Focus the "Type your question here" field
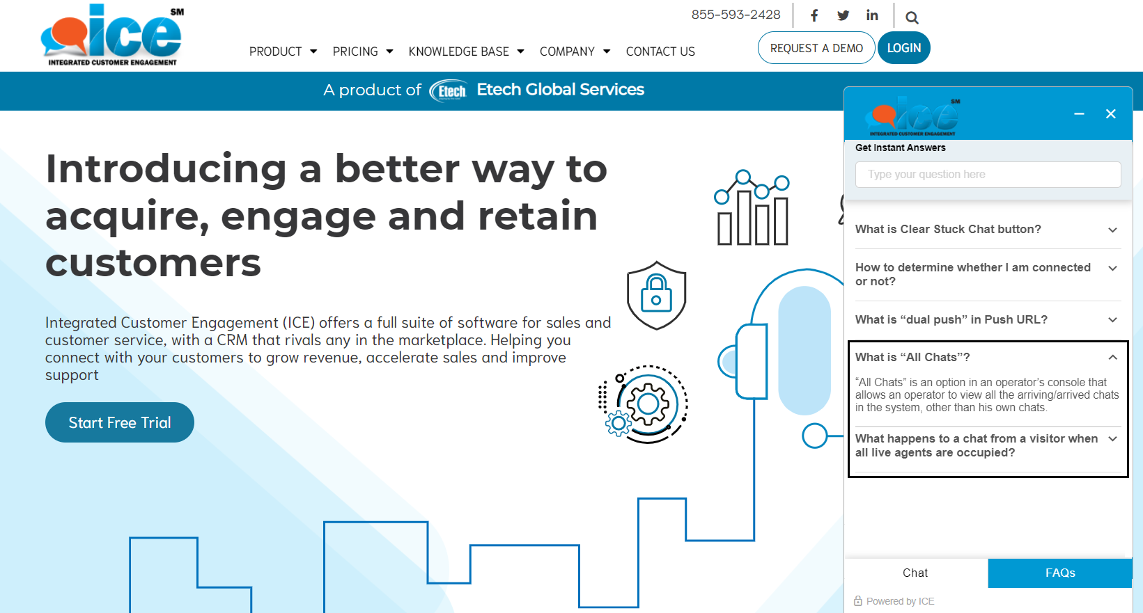The image size is (1143, 613). pyautogui.click(x=988, y=175)
